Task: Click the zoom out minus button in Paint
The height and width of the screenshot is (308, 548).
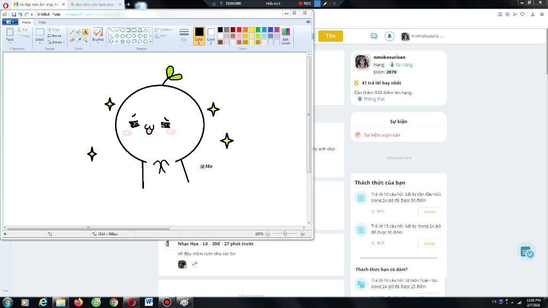Action: pos(268,234)
